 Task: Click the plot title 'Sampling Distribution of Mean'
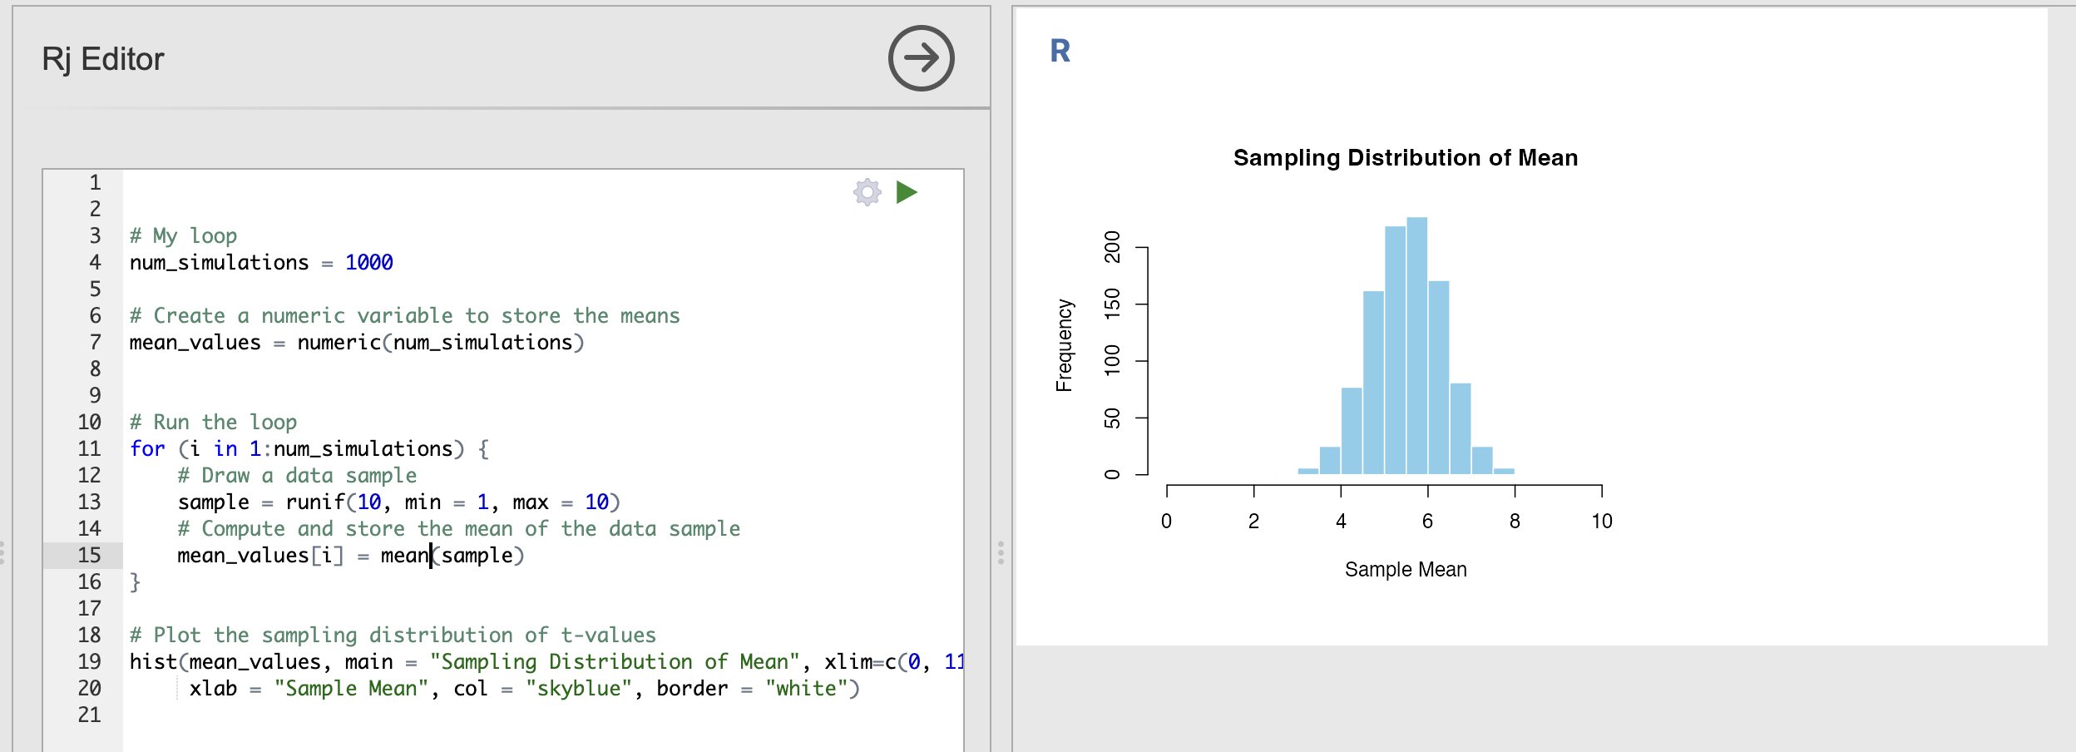point(1406,158)
